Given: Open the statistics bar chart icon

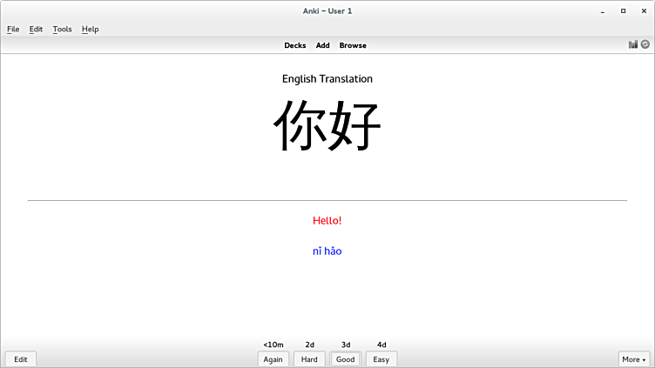Looking at the screenshot, I should click(633, 44).
